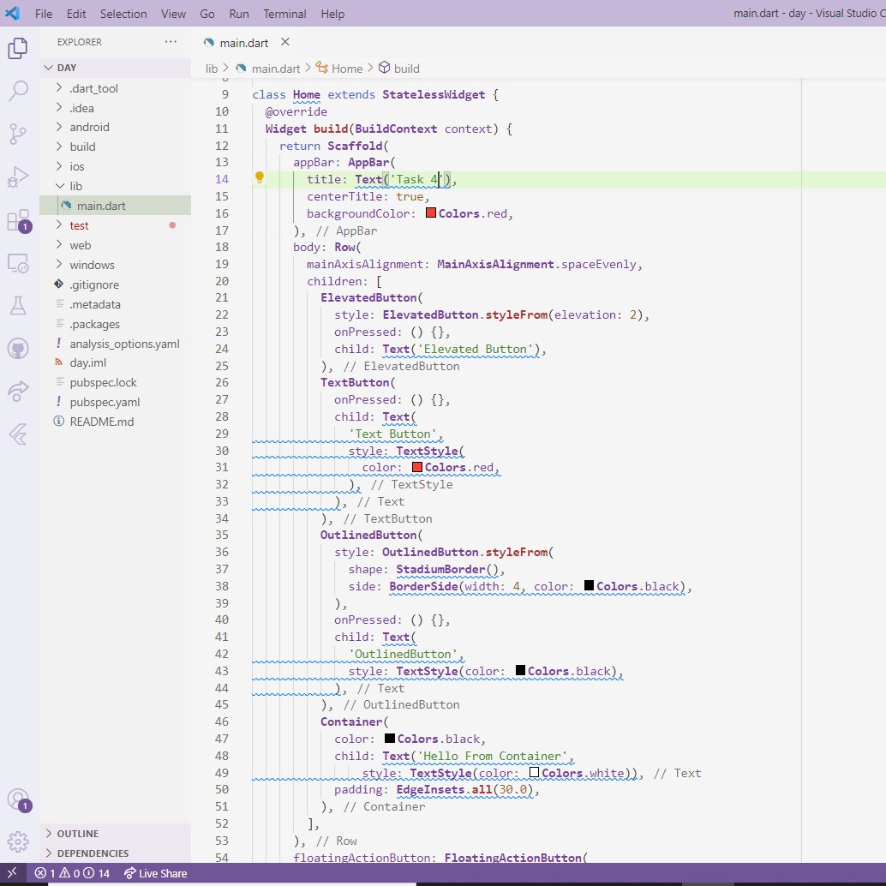
Task: Click Home class in breadcrumb
Action: (x=339, y=69)
